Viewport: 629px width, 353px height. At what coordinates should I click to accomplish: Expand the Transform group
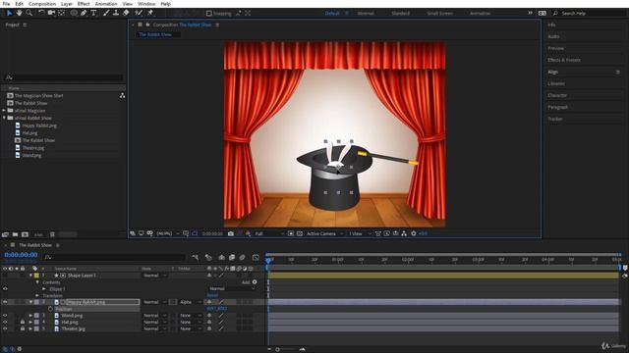pos(37,296)
